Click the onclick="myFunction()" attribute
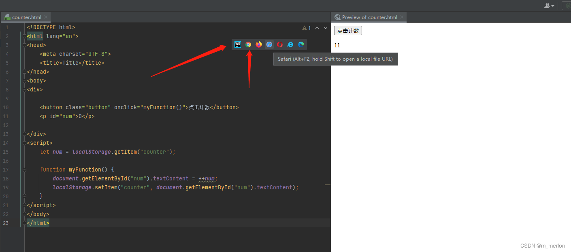This screenshot has width=571, height=252. pos(150,107)
